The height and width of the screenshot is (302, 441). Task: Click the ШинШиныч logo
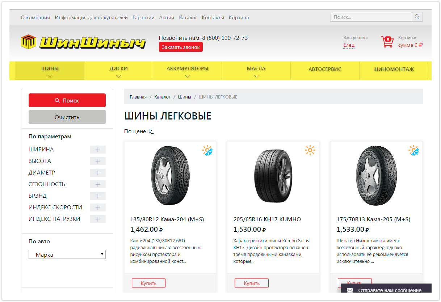(83, 42)
